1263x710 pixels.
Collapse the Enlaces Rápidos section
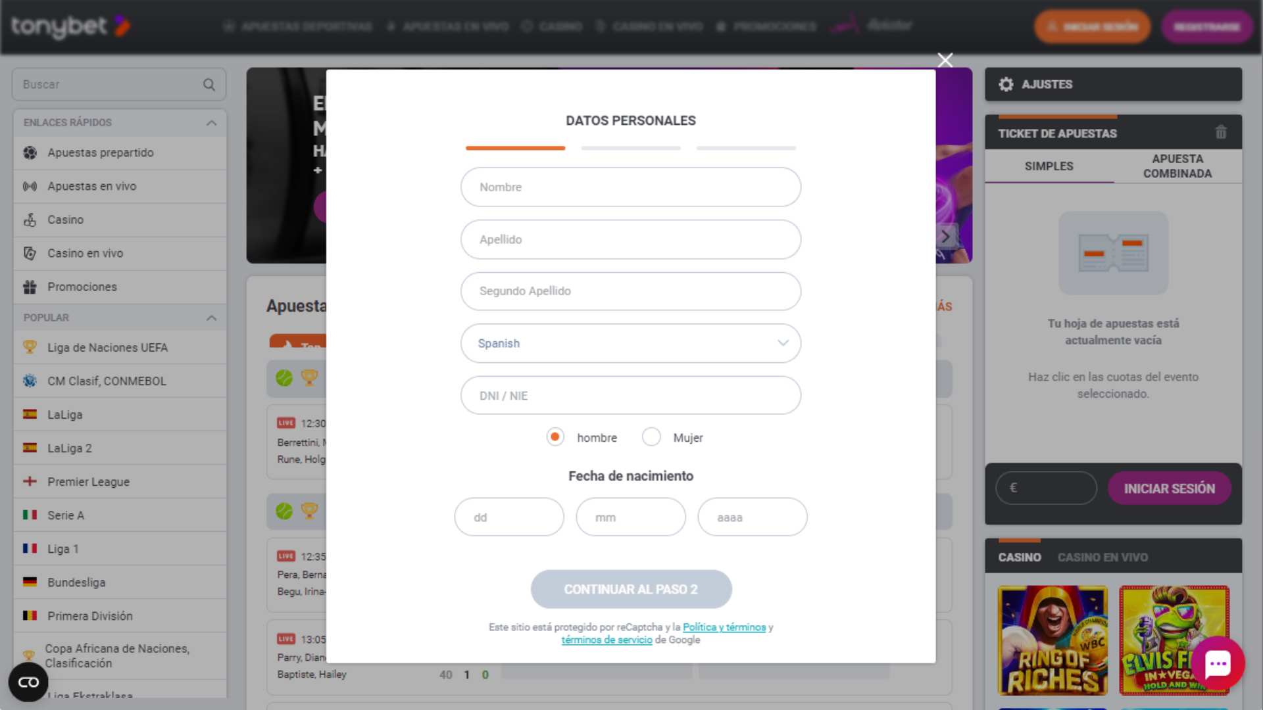click(211, 123)
